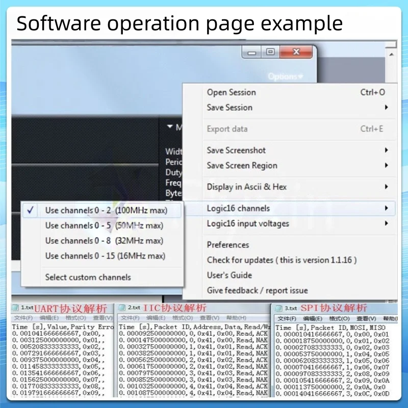
Task: Open 编辑(E) menu in 1.txt window
Action: pyautogui.click(x=49, y=318)
